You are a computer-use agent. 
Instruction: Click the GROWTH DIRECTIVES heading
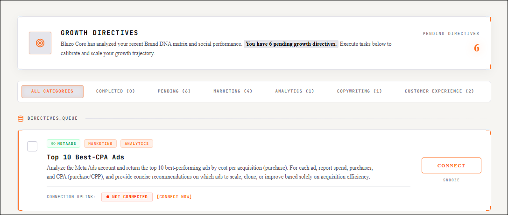coord(99,33)
